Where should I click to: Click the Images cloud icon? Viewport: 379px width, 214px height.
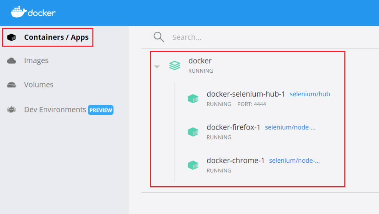(11, 61)
